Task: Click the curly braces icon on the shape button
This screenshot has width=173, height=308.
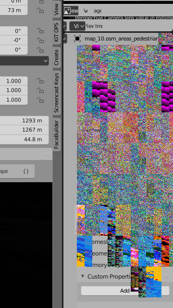Action: pyautogui.click(x=26, y=171)
